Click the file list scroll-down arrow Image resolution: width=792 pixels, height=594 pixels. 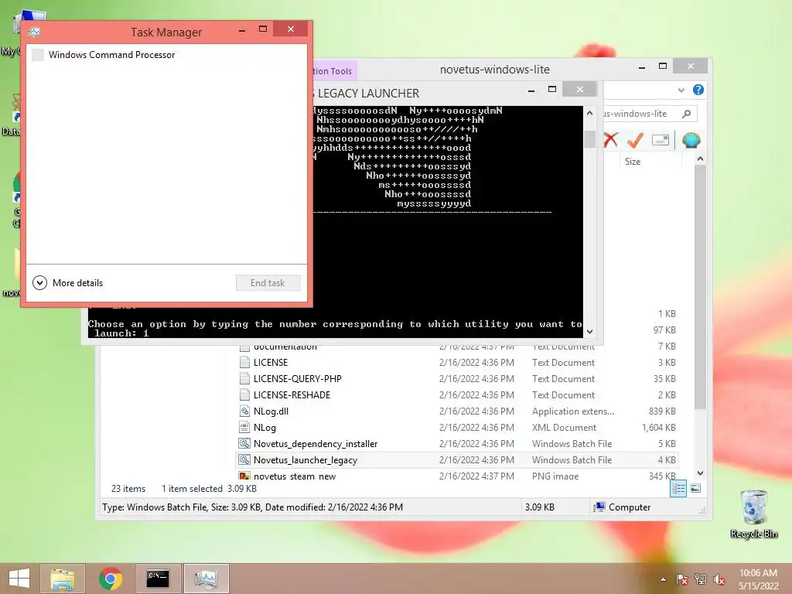[700, 473]
